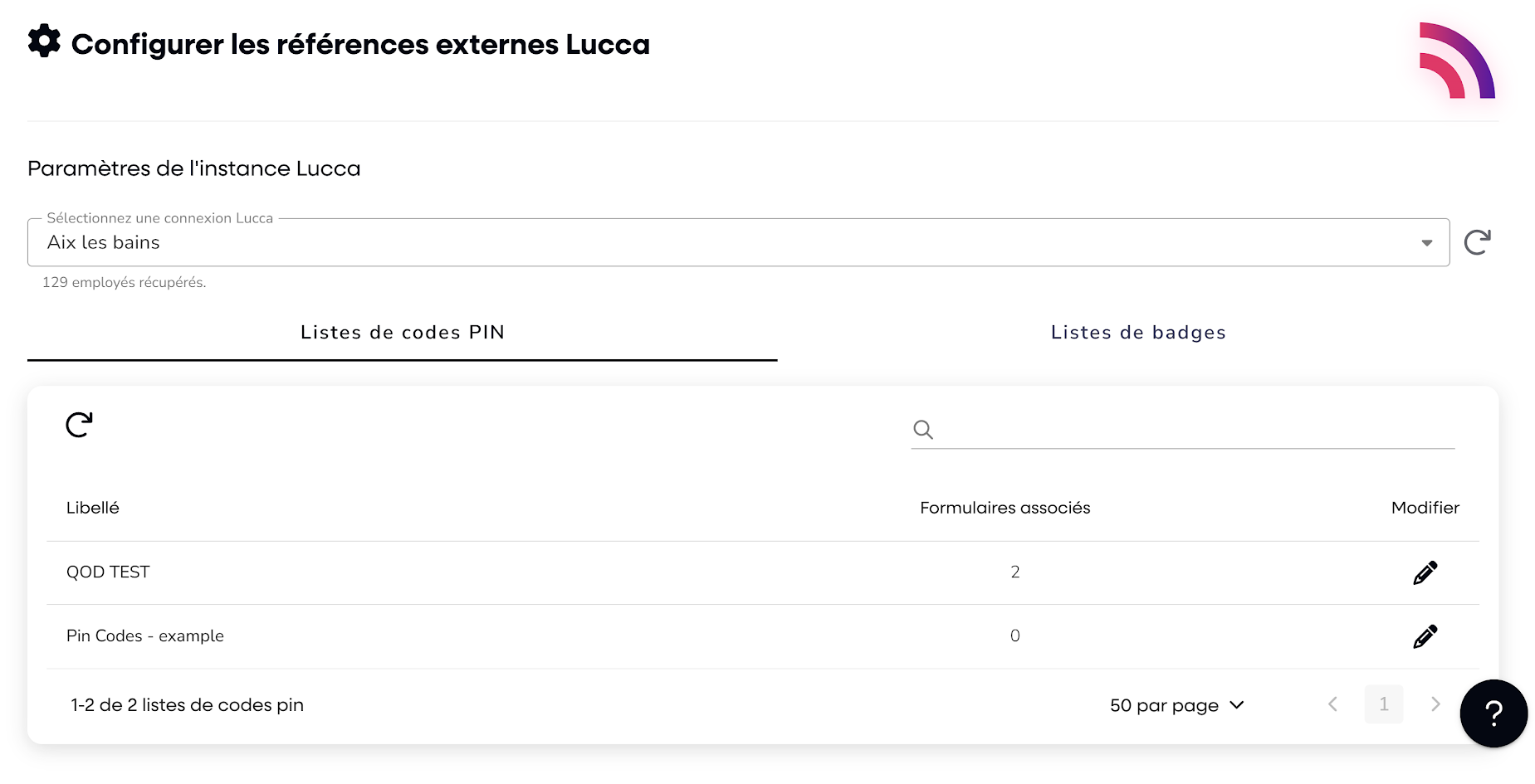Select the Listes de codes PIN tab
This screenshot has height=784, width=1535.
[403, 333]
